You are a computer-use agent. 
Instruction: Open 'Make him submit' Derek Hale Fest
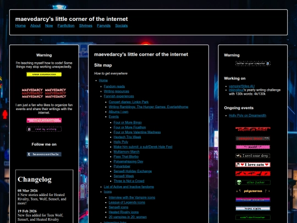(x=143, y=147)
